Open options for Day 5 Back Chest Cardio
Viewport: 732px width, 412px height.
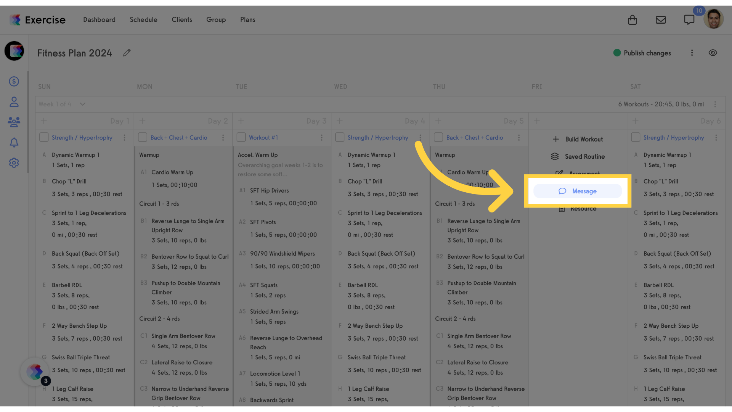[519, 138]
